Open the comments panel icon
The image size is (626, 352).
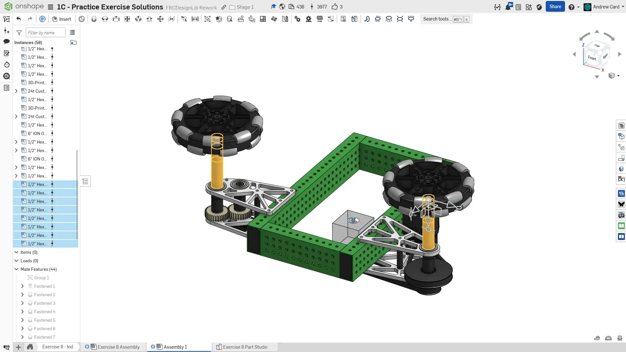coord(7,41)
